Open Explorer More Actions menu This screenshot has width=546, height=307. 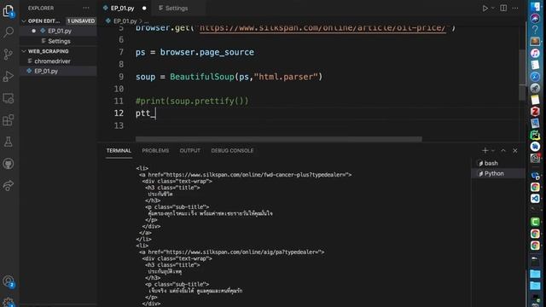pos(86,8)
